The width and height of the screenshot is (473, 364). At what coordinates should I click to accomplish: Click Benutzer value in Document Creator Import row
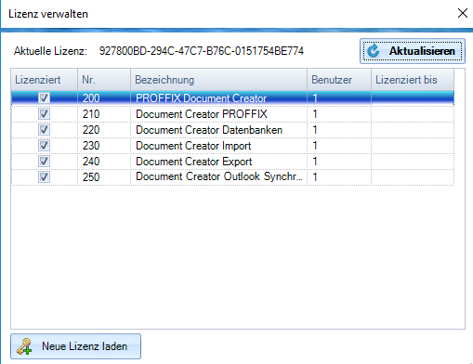(x=339, y=146)
